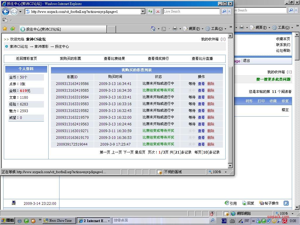Click the up-arrow icon beside 帖子操作
Screen dimensions: 300x225
(x=286, y=203)
